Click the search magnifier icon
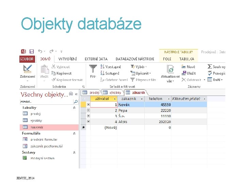 tap(76, 102)
